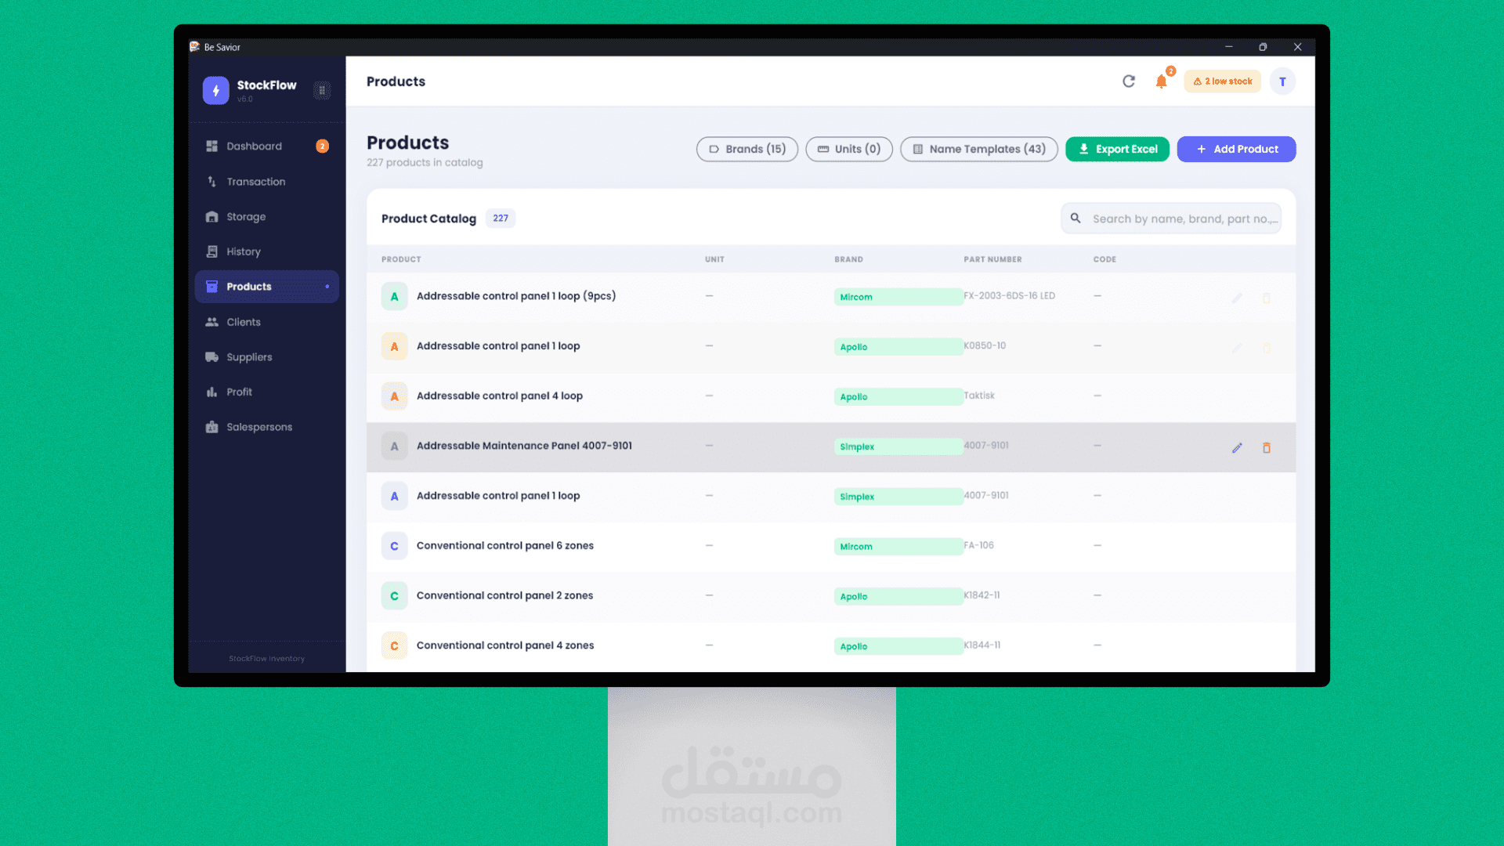This screenshot has width=1504, height=846.
Task: Click the refresh icon in header
Action: pos(1128,81)
